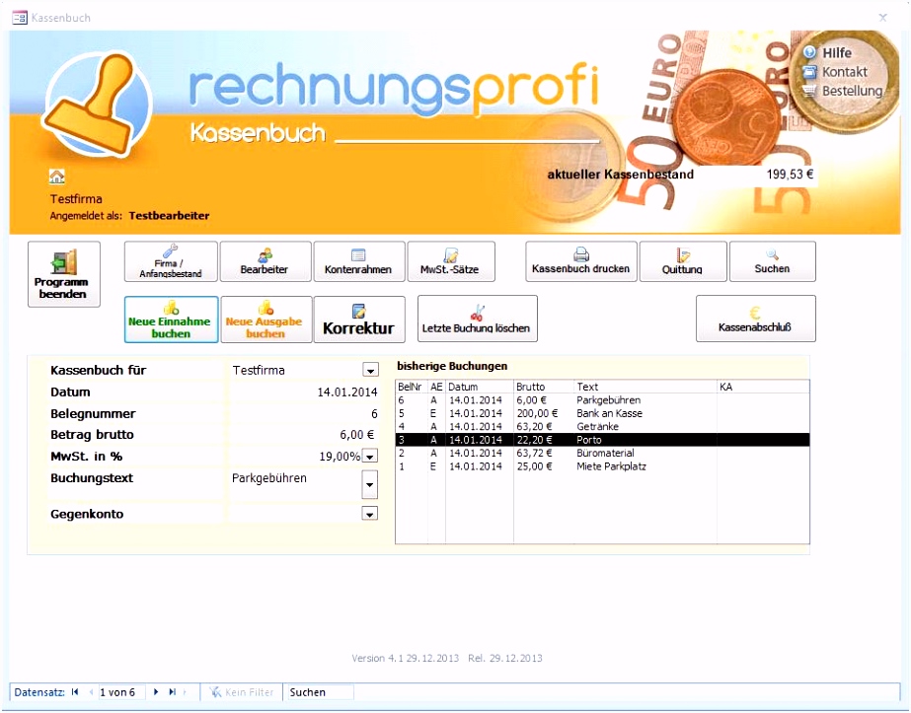Open the Bestellung link
The width and height of the screenshot is (911, 713).
click(852, 91)
